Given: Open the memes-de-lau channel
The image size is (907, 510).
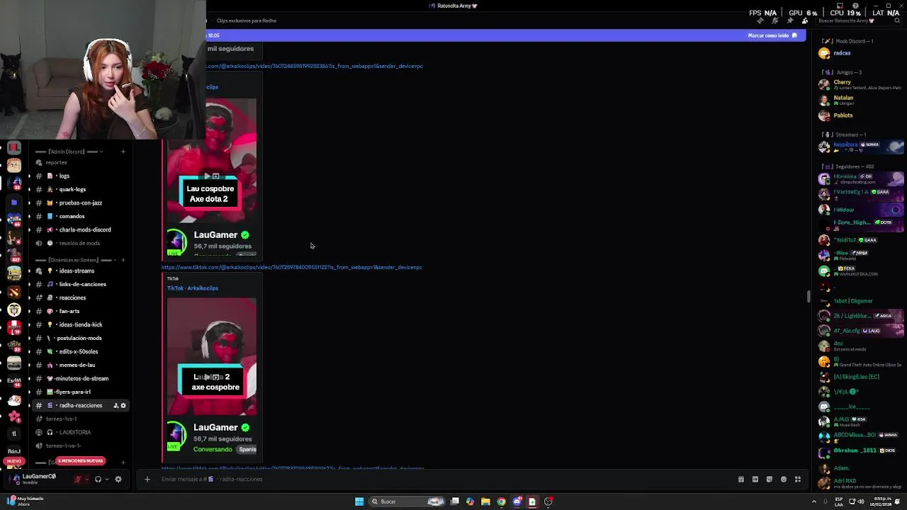Looking at the screenshot, I should [81, 365].
